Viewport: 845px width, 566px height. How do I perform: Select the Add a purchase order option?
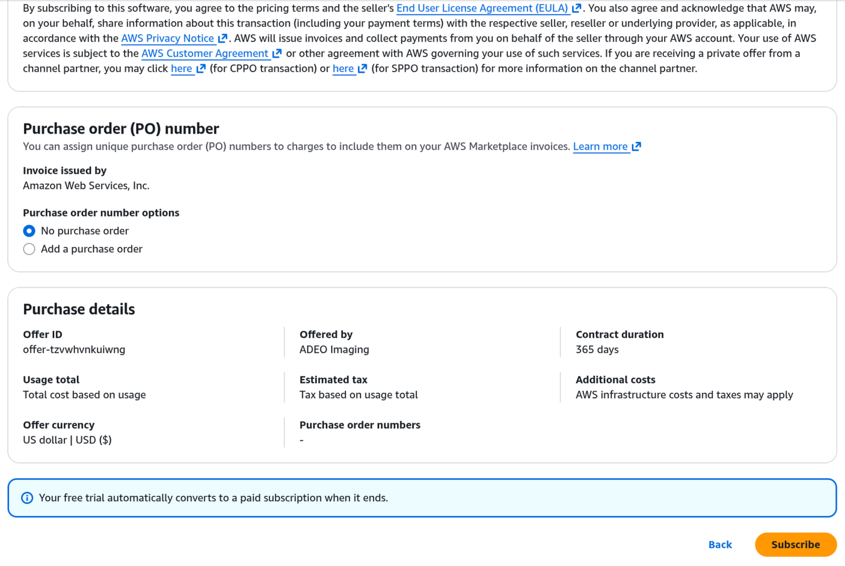tap(29, 249)
